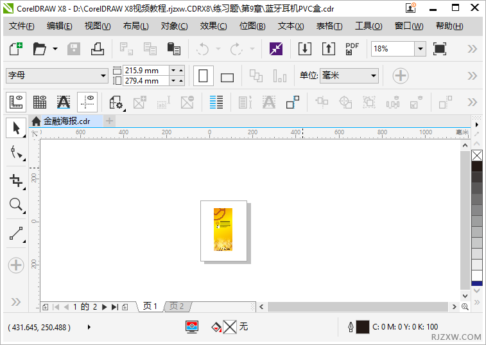Screen dimensions: 486x345
Task: Open the zoom level dropdown arrow
Action: pos(421,49)
